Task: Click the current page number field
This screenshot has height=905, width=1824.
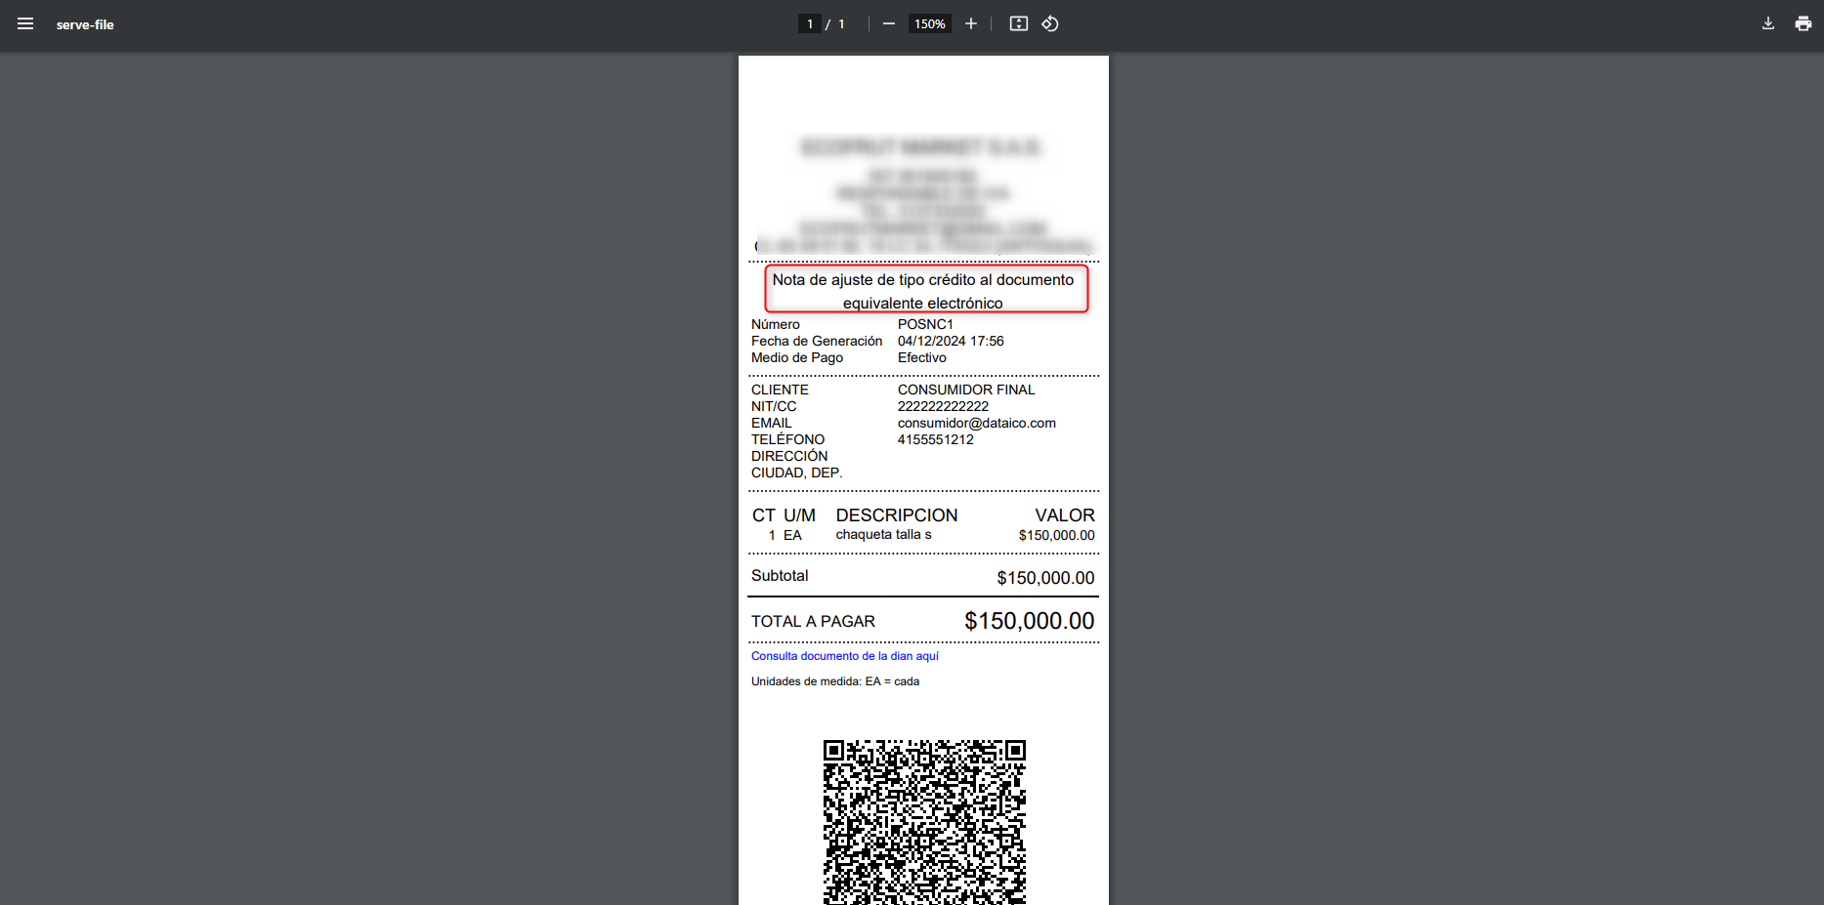Action: pos(809,24)
